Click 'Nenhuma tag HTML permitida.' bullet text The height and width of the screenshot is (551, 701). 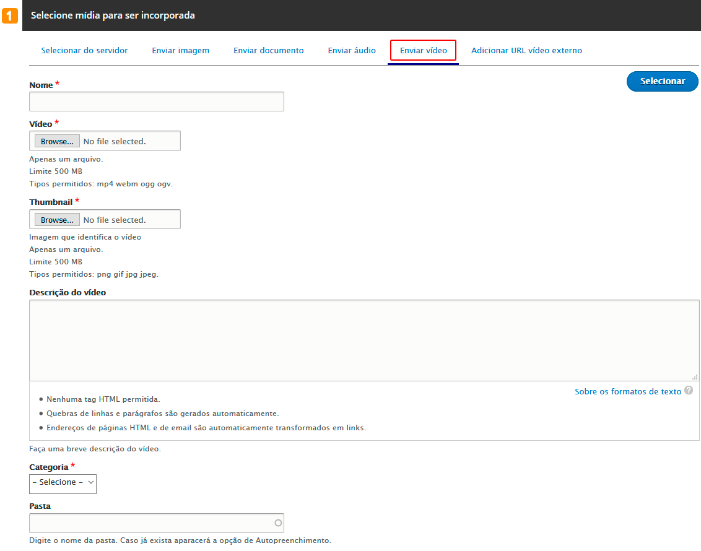(103, 399)
